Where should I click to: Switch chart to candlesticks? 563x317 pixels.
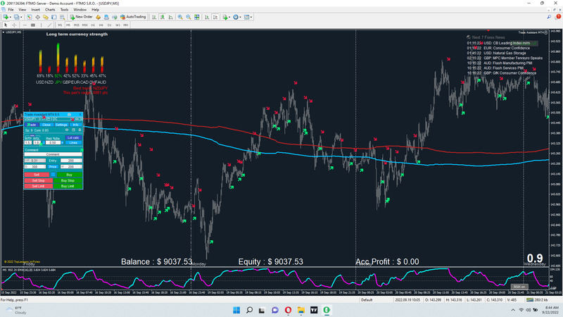163,17
